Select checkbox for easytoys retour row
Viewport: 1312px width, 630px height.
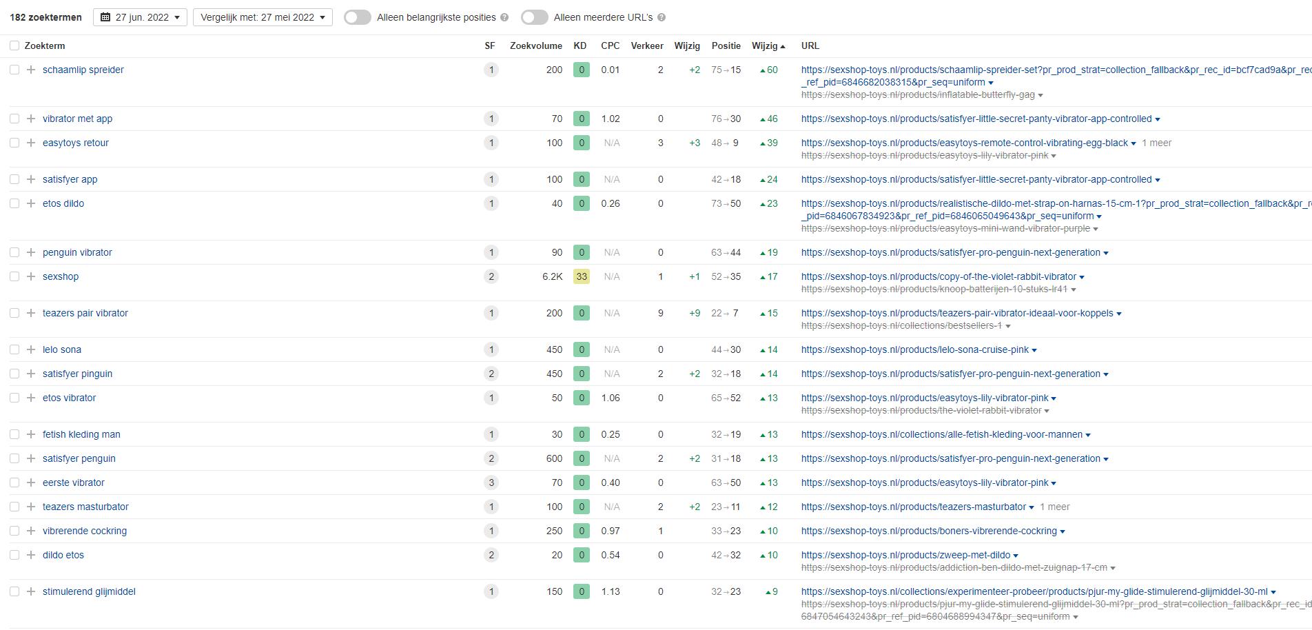tap(14, 143)
